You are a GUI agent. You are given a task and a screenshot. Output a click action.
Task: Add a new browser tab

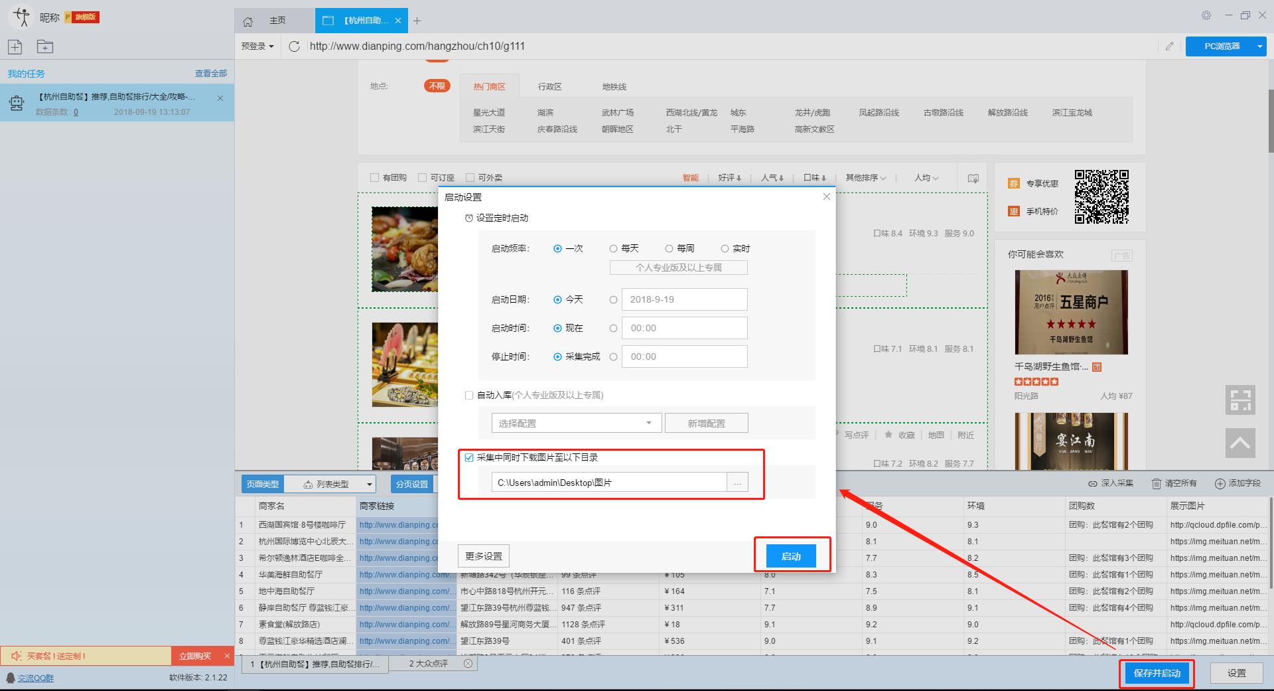click(x=417, y=21)
